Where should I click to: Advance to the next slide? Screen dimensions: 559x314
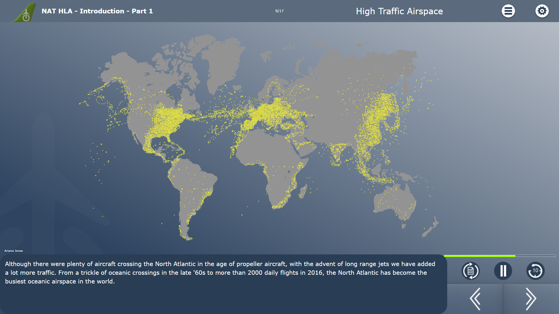(531, 299)
